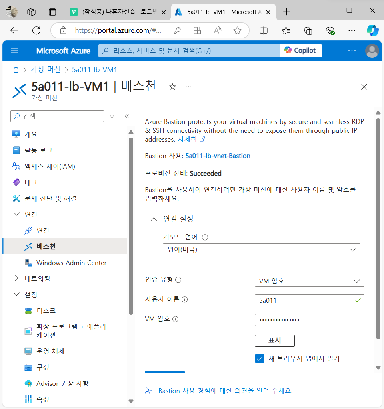Click the info icon next to 사용자 이름
This screenshot has width=384, height=409.
tap(184, 300)
